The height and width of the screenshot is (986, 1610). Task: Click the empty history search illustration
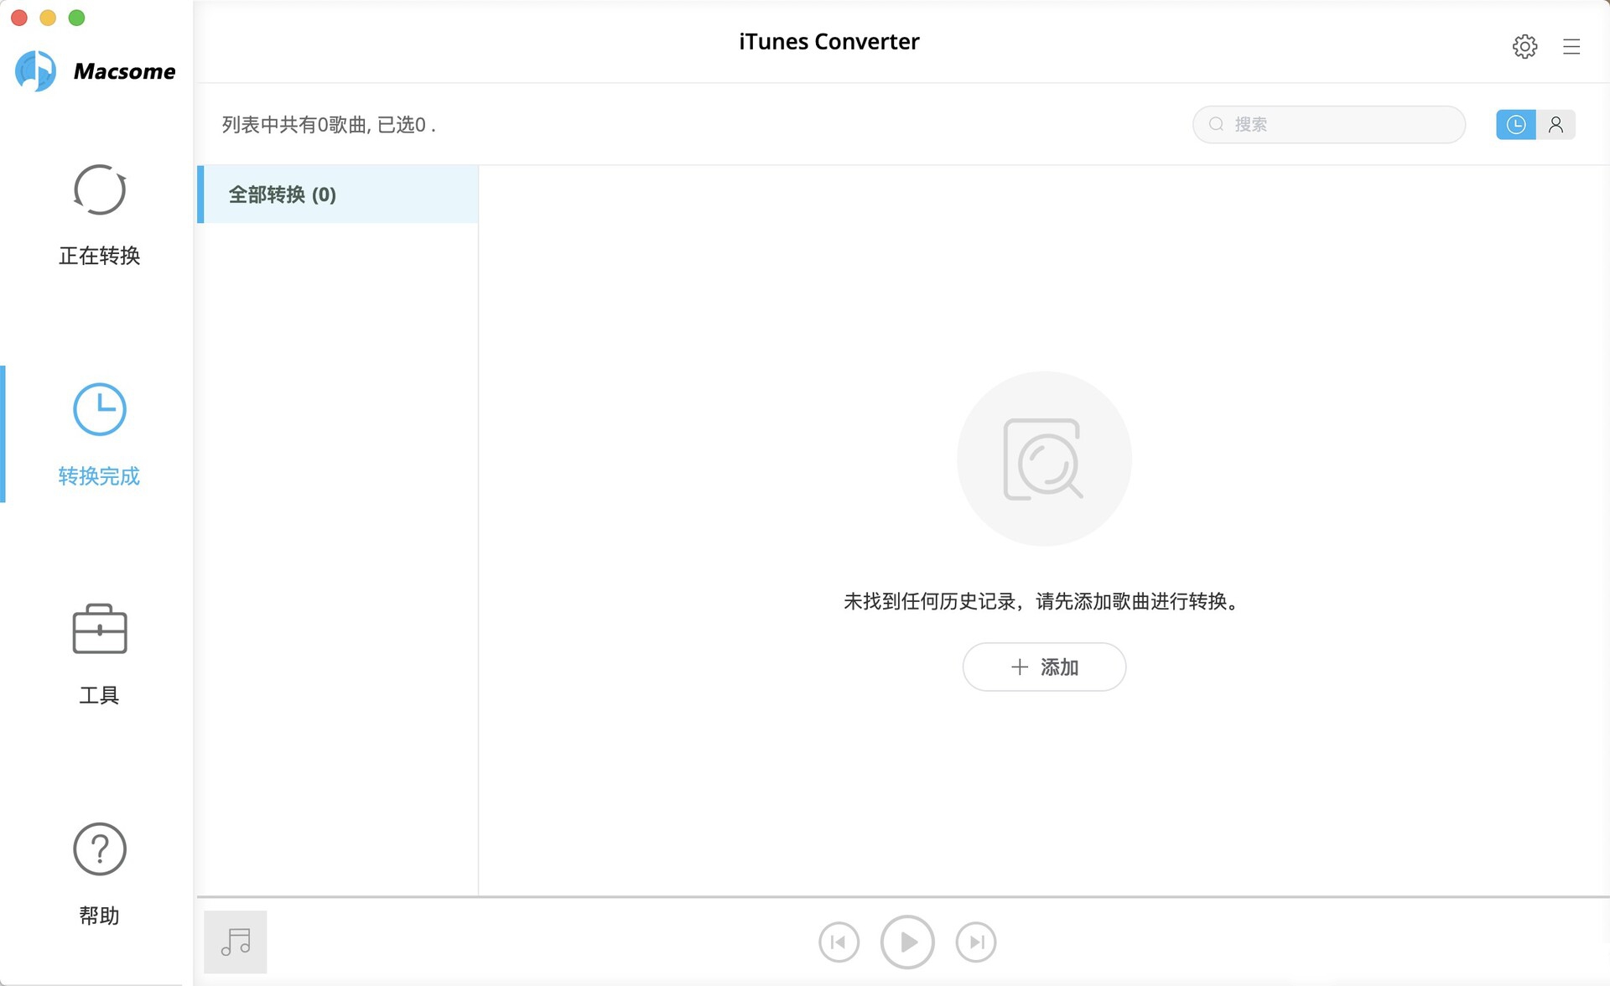click(x=1044, y=459)
